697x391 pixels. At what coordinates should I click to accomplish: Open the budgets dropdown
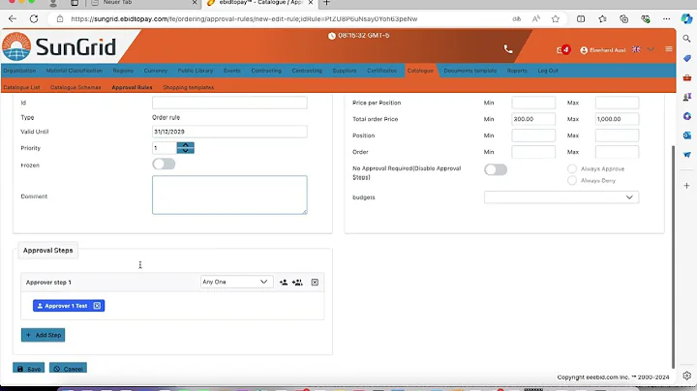point(561,197)
